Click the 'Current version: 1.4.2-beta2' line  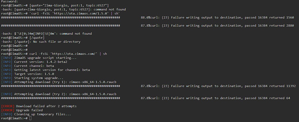[40, 62]
